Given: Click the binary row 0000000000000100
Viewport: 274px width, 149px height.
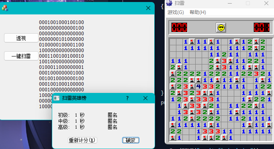Looking at the screenshot, I should 61,28.
